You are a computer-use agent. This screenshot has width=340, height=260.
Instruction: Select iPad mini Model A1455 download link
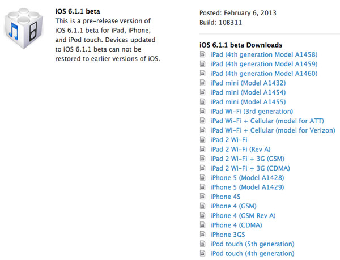(x=248, y=102)
